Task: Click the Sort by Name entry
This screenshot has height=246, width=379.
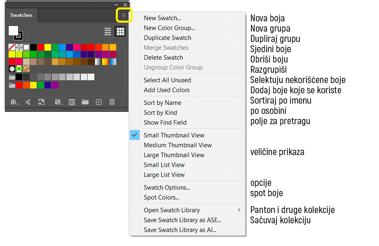Action: (162, 102)
